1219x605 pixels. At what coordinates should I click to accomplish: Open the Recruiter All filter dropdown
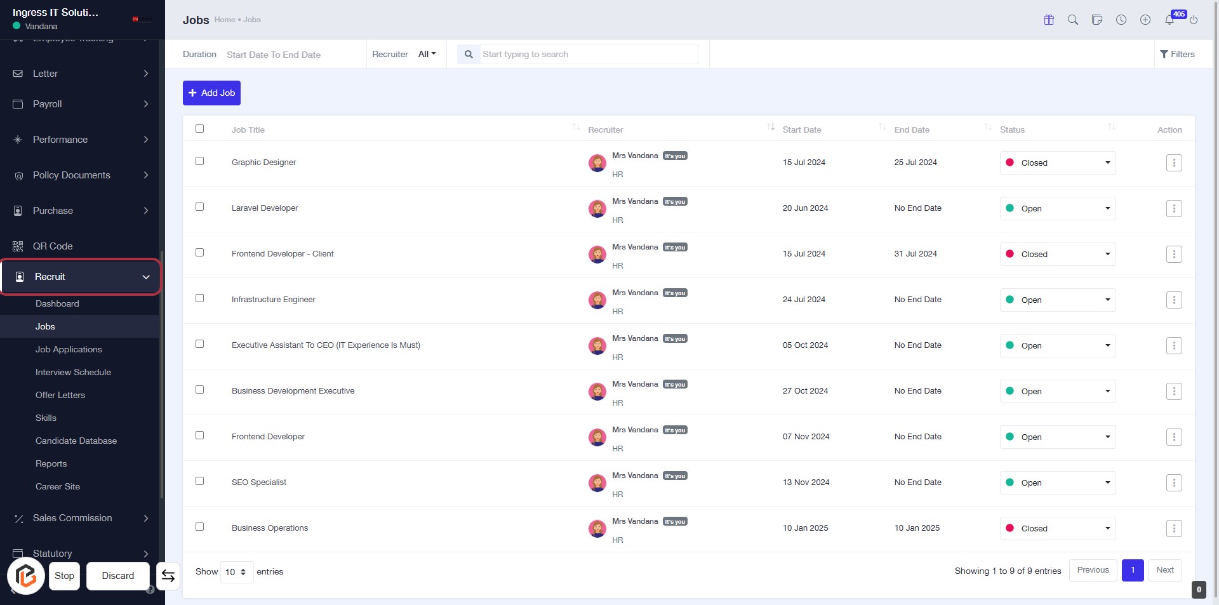coord(427,55)
